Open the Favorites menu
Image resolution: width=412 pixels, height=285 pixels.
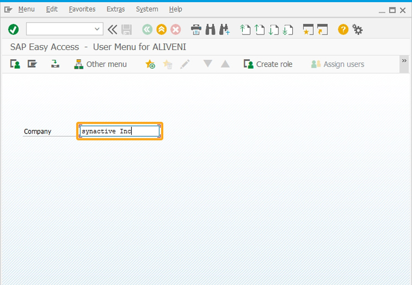tap(82, 9)
